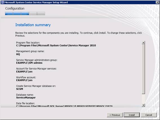Click 'Account for Service Manager services:' label

coord(36,69)
